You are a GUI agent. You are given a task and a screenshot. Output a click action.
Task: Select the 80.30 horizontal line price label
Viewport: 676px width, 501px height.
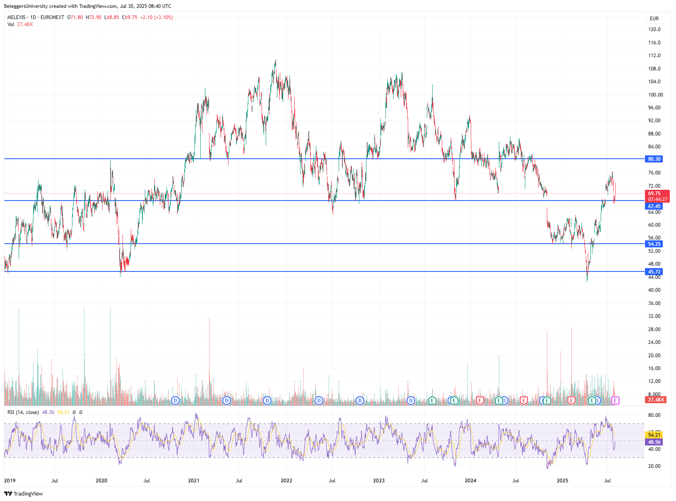(654, 159)
